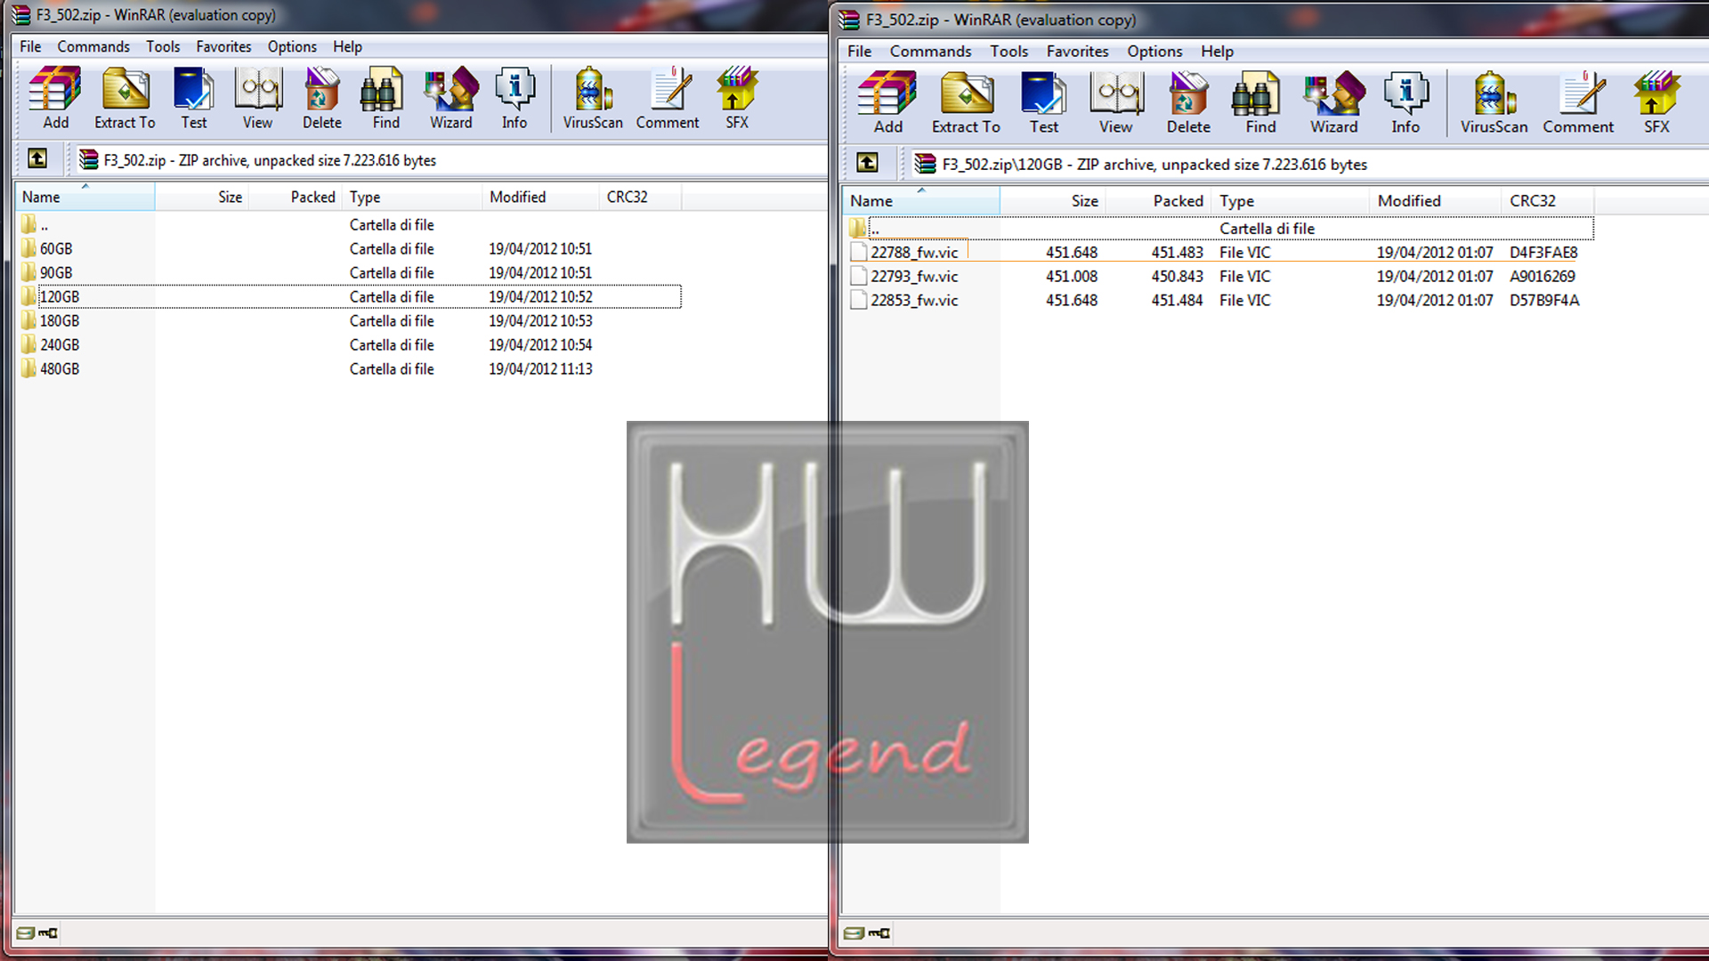Select parent folder entry in right window
1709x961 pixels.
pyautogui.click(x=1220, y=228)
